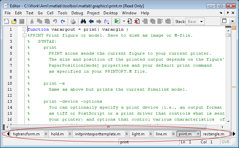239x148 pixels.
Task: Click the Clear all breakpoints icon
Action: 137,21
